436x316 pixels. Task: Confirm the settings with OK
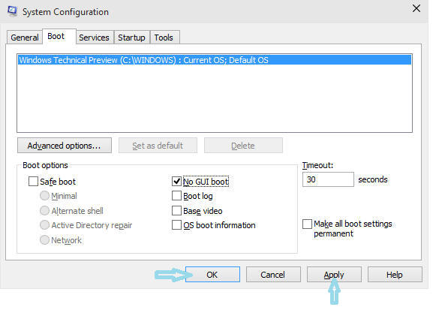coord(212,275)
